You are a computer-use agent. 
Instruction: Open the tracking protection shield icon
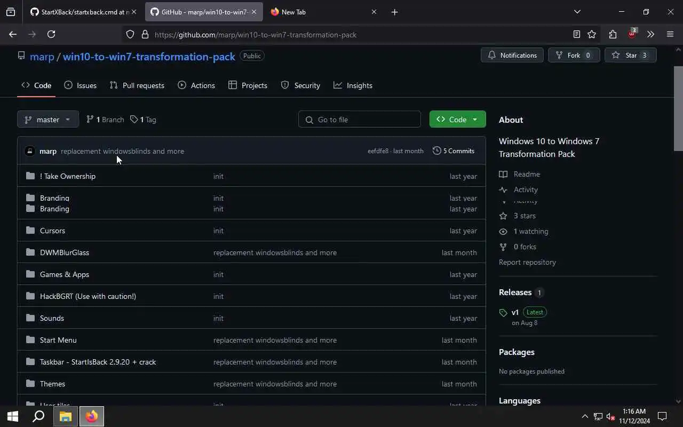click(130, 35)
